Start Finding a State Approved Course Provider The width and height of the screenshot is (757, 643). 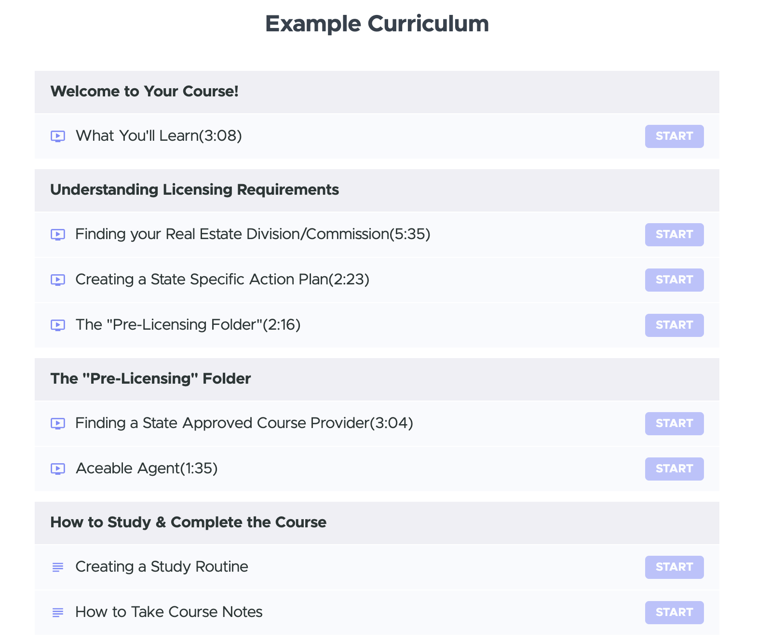(674, 424)
